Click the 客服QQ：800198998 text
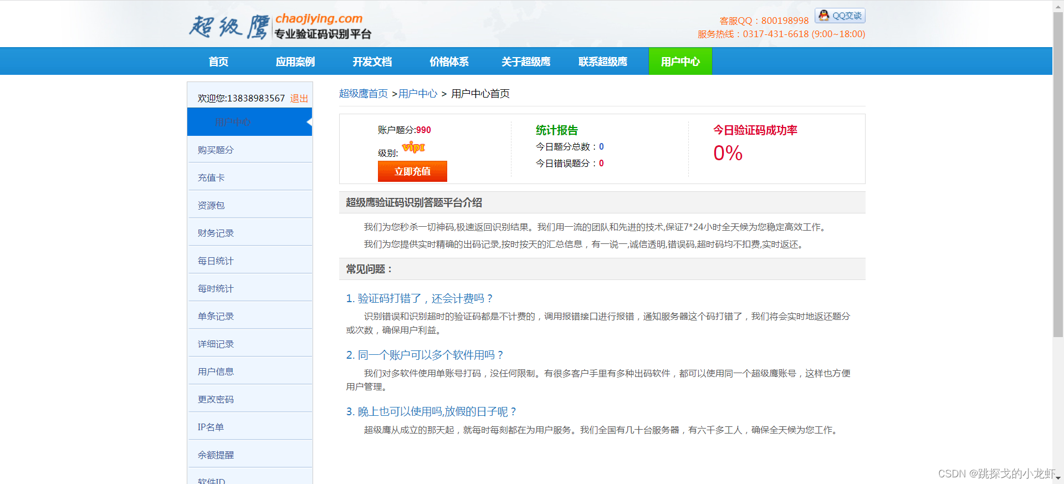The width and height of the screenshot is (1064, 484). pyautogui.click(x=764, y=21)
